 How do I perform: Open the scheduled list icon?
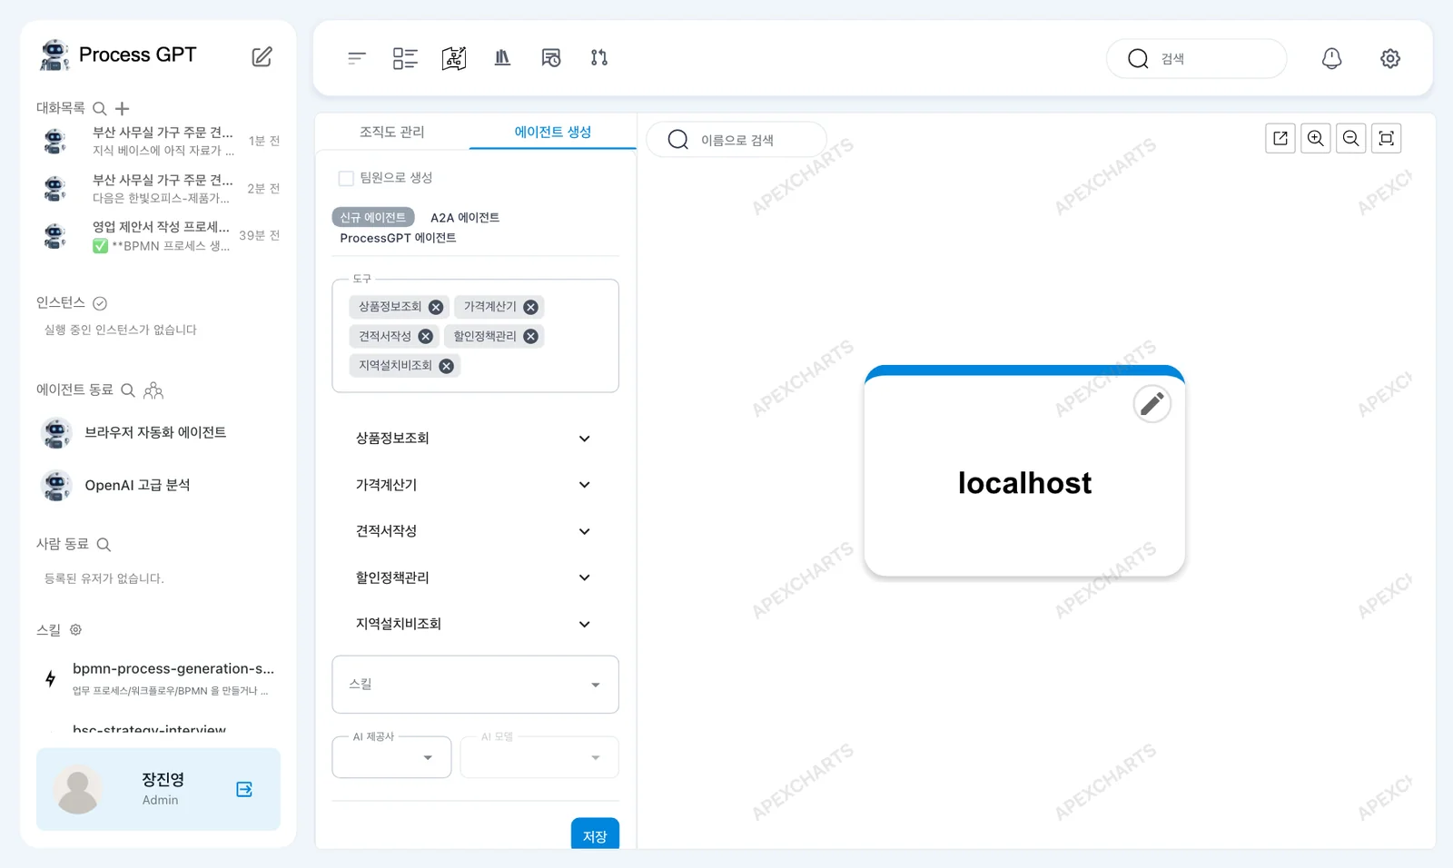[551, 58]
